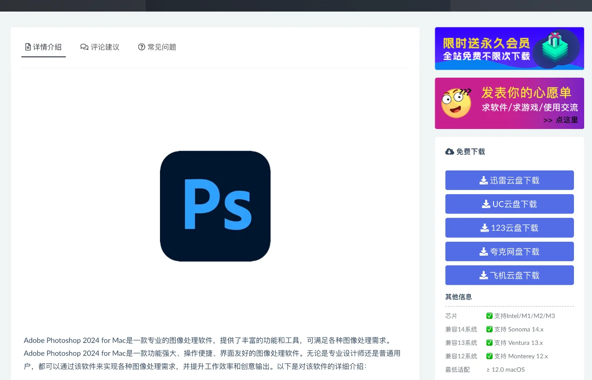592x380 pixels.
Task: Download via 123云盘下载 button
Action: [x=510, y=228]
